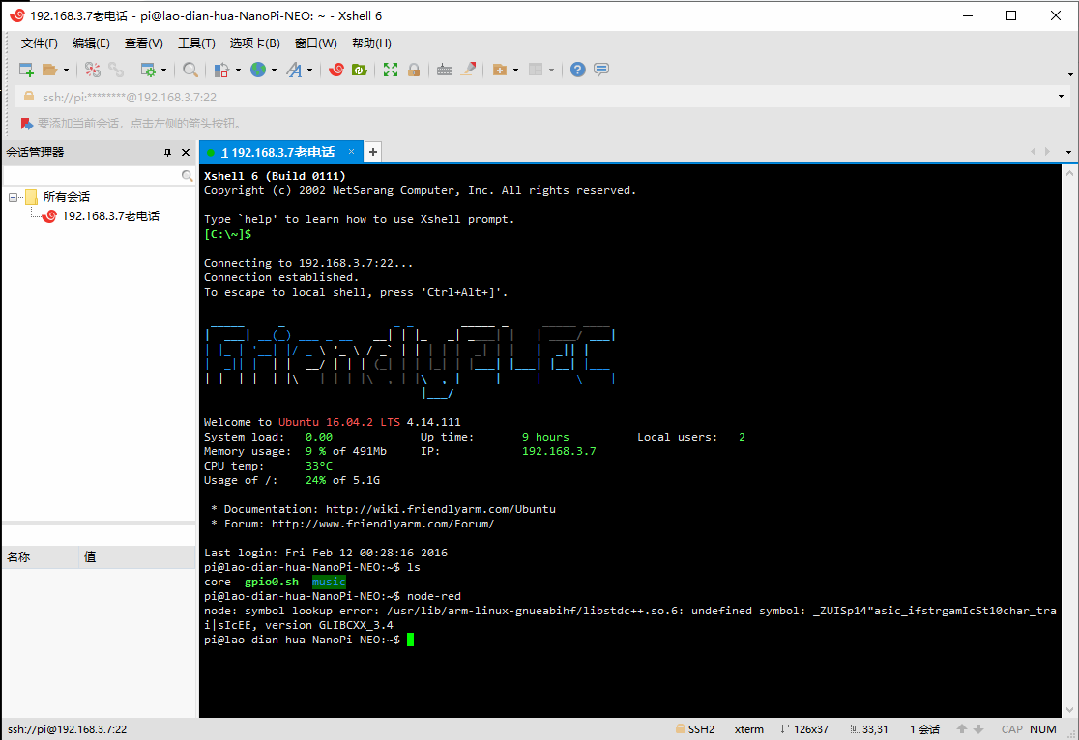This screenshot has height=740, width=1079.
Task: Close the session manager panel
Action: 185,153
